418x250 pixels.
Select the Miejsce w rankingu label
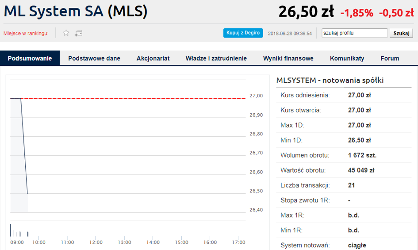pos(26,33)
